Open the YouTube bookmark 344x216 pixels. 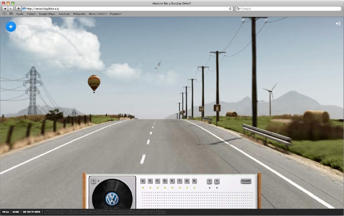click(x=64, y=14)
